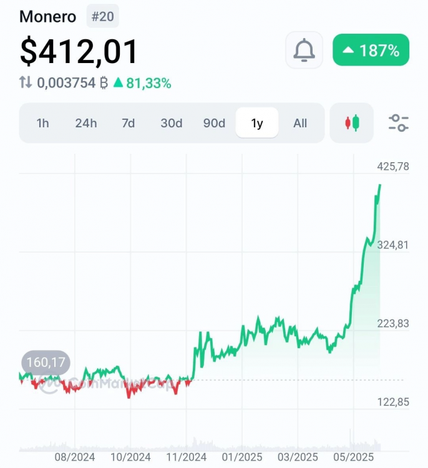Viewport: 428px width, 468px height.
Task: Tap the swap arrows icon beside BTC price
Action: point(26,83)
